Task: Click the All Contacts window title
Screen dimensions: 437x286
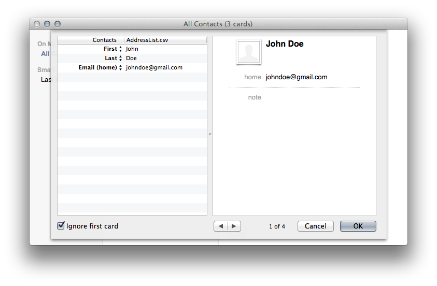Action: tap(218, 24)
